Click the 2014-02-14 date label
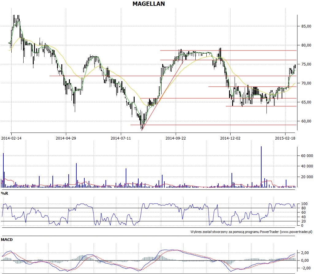This screenshot has width=314, height=274. [11, 138]
